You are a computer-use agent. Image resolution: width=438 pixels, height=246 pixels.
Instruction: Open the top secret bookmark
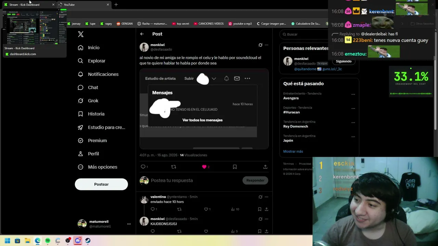coord(181,24)
